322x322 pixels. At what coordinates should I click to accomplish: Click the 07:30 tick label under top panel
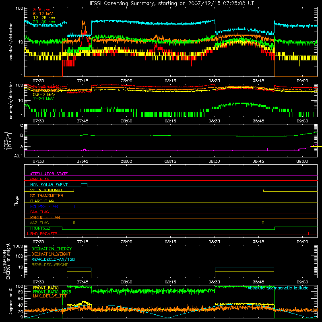[38, 80]
